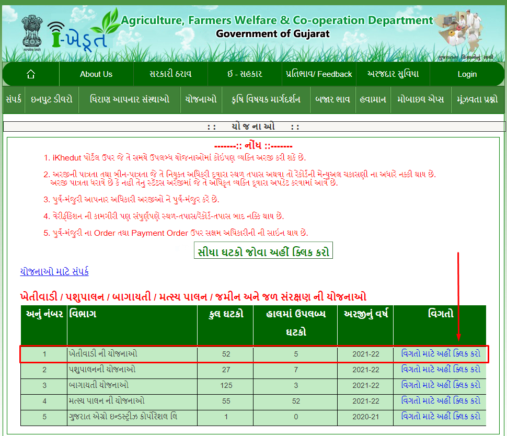Screen dimensions: 507x436
Task: Open details link for પશુપાલનની યોજનાઓ row
Action: tap(441, 369)
